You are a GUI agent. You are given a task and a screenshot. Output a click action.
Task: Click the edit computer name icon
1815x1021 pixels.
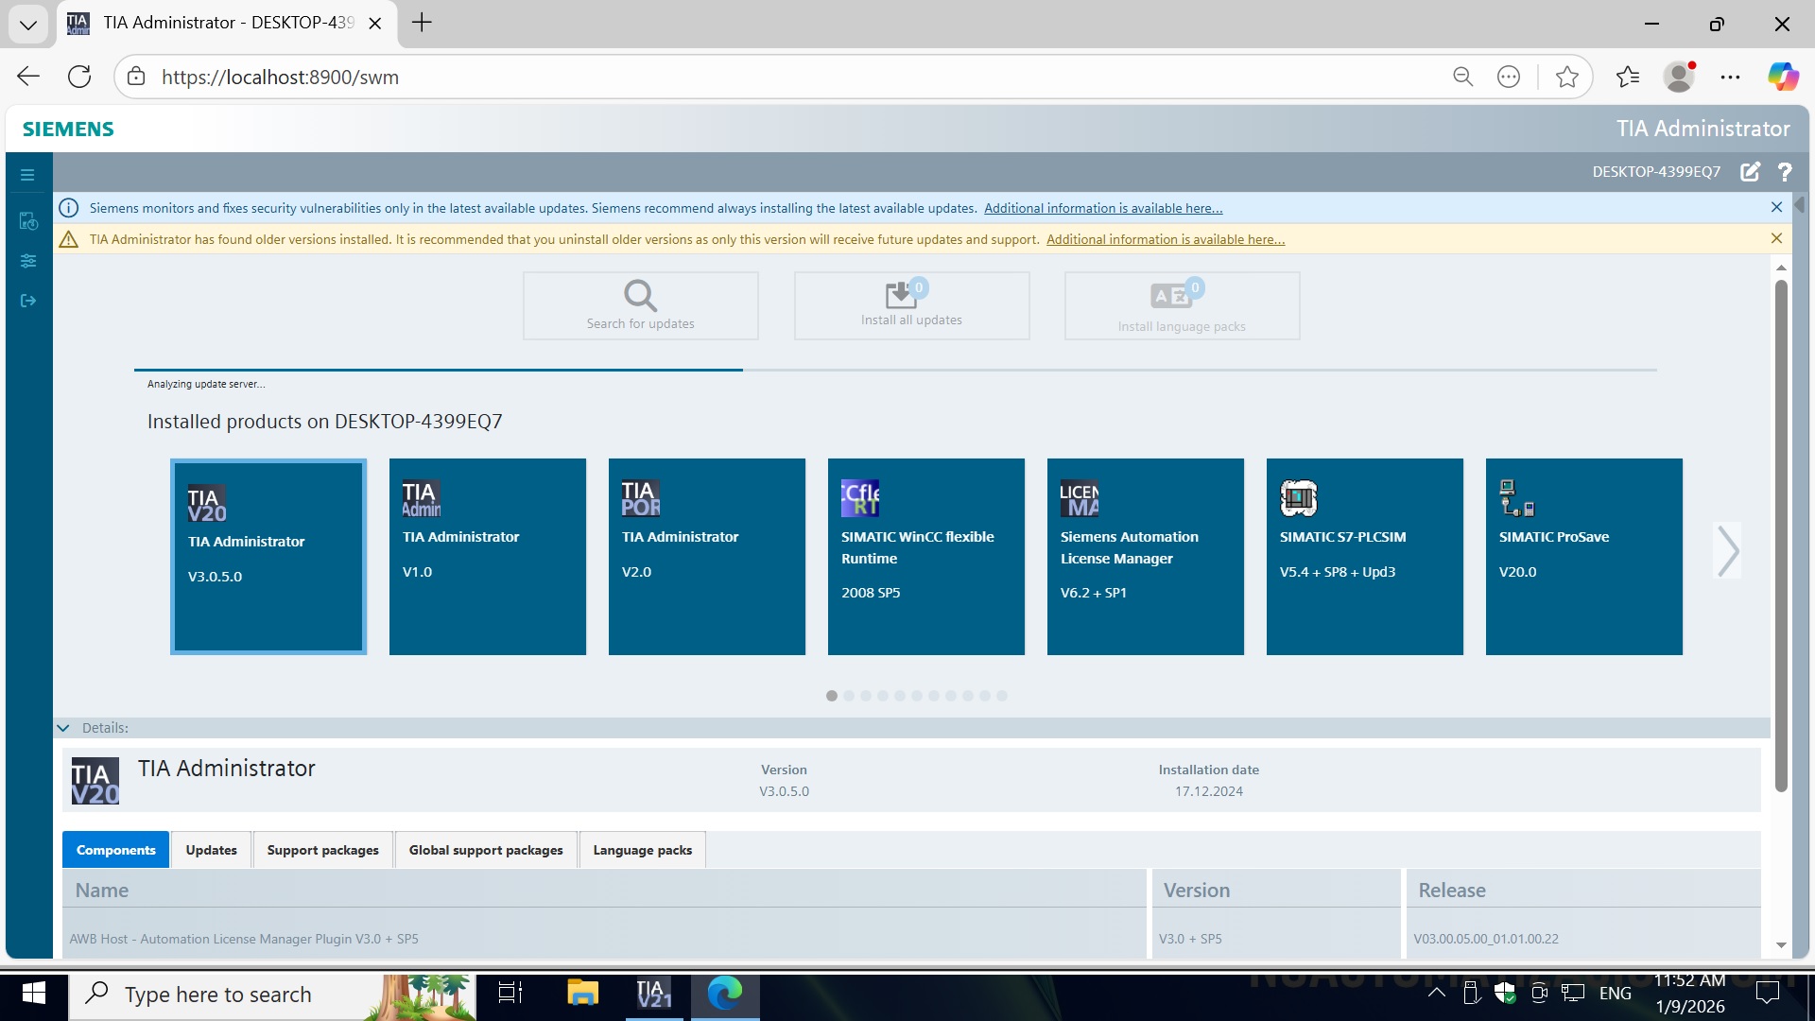coord(1750,171)
